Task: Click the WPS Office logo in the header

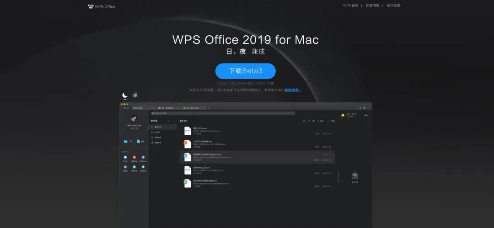Action: (101, 6)
